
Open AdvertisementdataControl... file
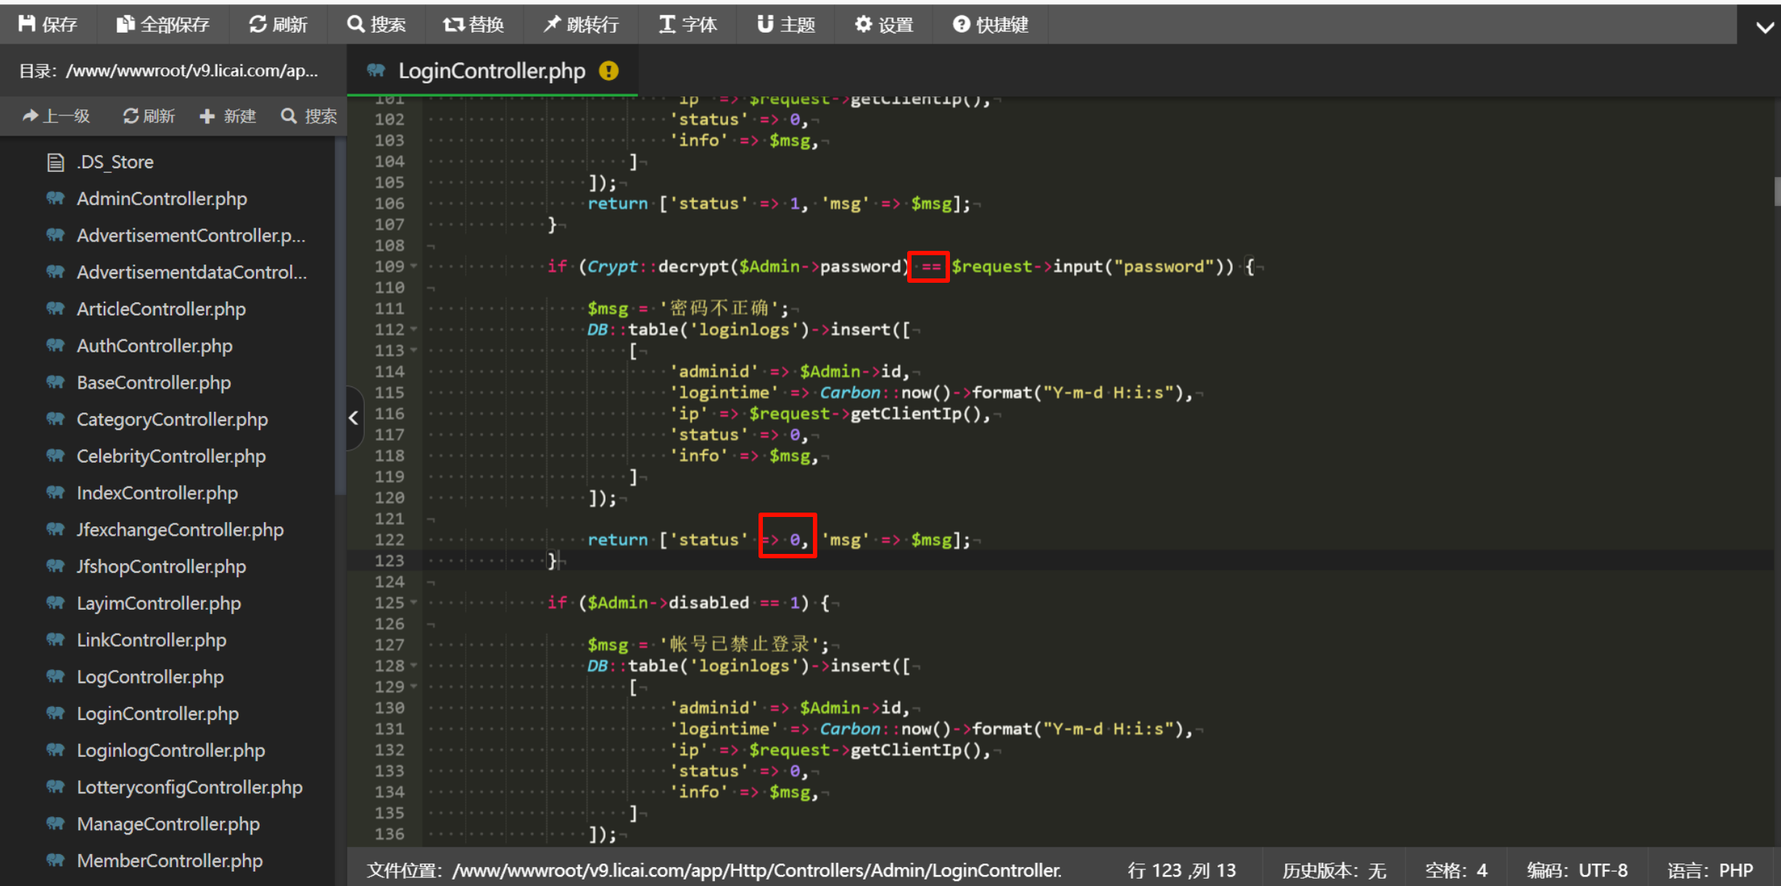(191, 272)
